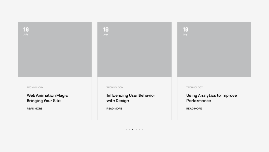
Task: Select the second carousel pagination dot
Action: (130, 130)
